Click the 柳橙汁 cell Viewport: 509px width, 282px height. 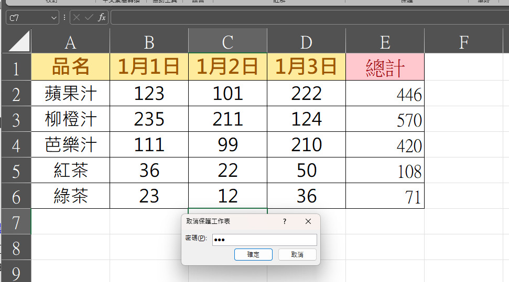[x=70, y=119]
